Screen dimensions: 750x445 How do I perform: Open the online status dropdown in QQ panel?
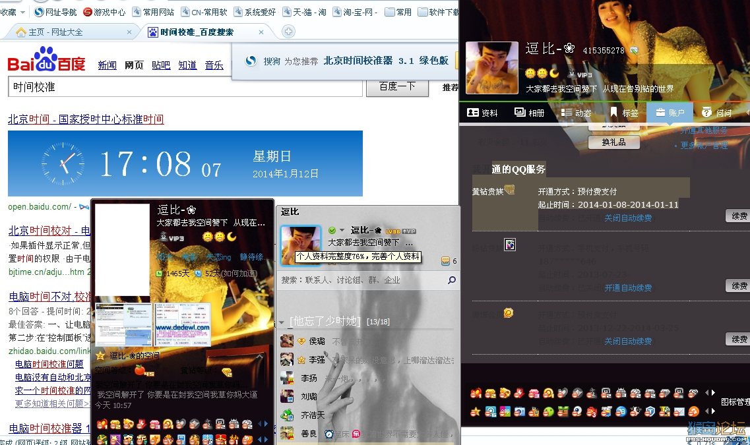[x=342, y=230]
